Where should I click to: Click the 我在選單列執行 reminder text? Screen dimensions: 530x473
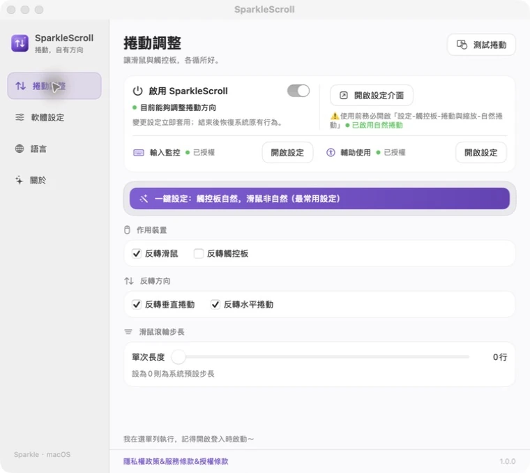(x=188, y=439)
